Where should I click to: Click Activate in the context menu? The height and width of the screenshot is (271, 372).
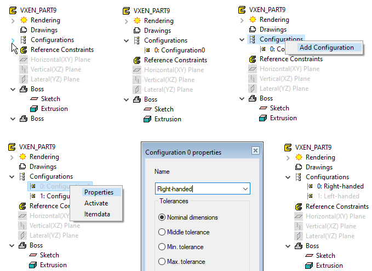pos(96,203)
